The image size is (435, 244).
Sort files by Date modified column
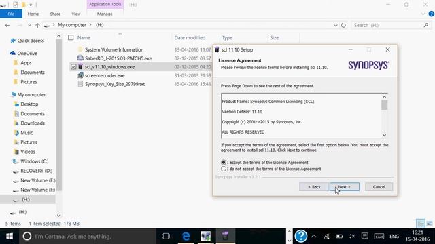pyautogui.click(x=190, y=38)
